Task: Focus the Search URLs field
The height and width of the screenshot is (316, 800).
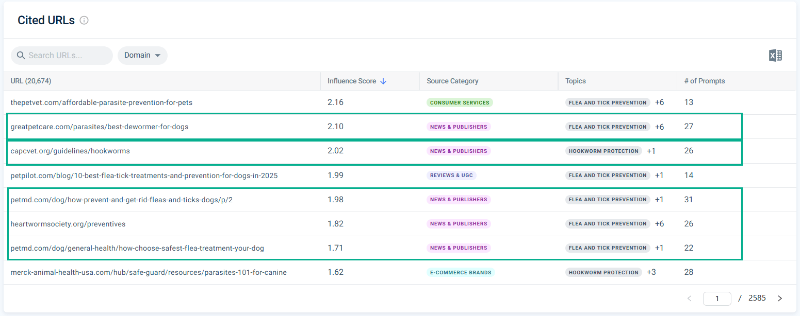Action: tap(62, 56)
